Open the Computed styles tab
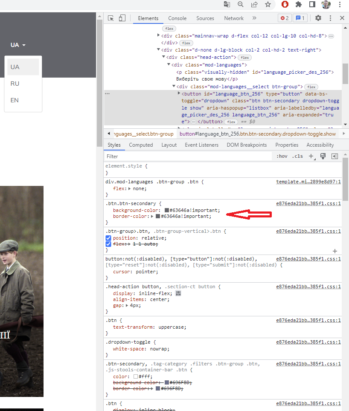 click(141, 145)
